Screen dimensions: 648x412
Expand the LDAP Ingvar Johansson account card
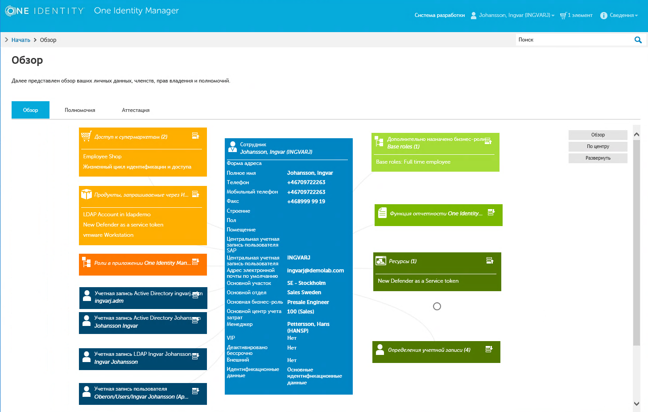pos(195,356)
